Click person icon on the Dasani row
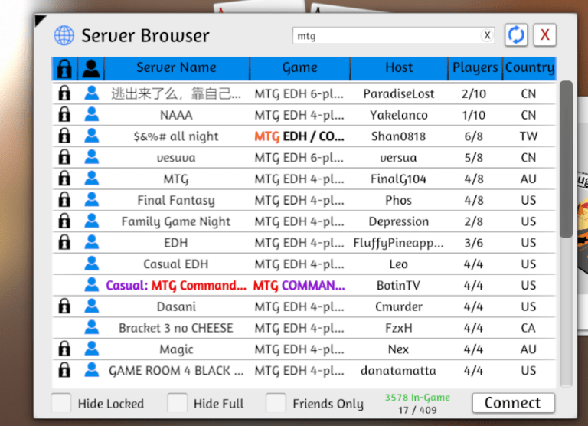 tap(92, 306)
